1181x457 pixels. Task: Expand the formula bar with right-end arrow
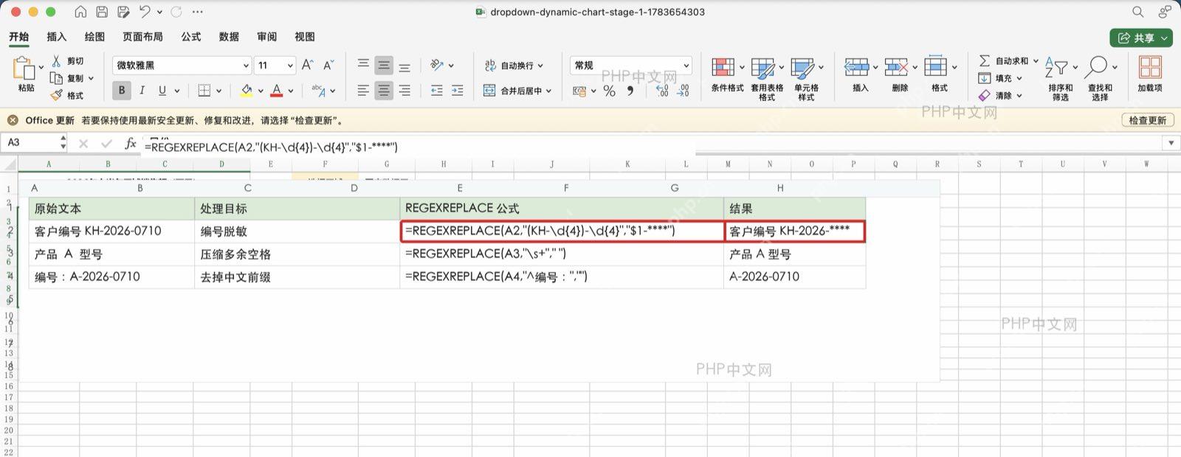[x=1171, y=143]
